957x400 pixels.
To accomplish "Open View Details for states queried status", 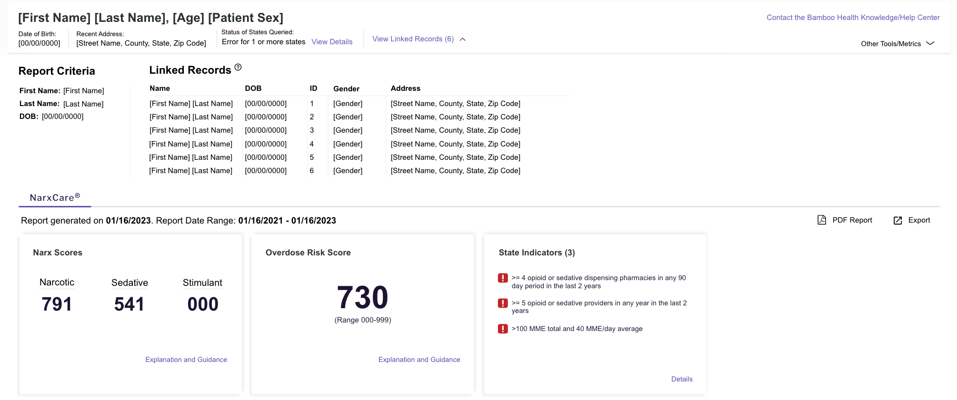I will coord(332,42).
